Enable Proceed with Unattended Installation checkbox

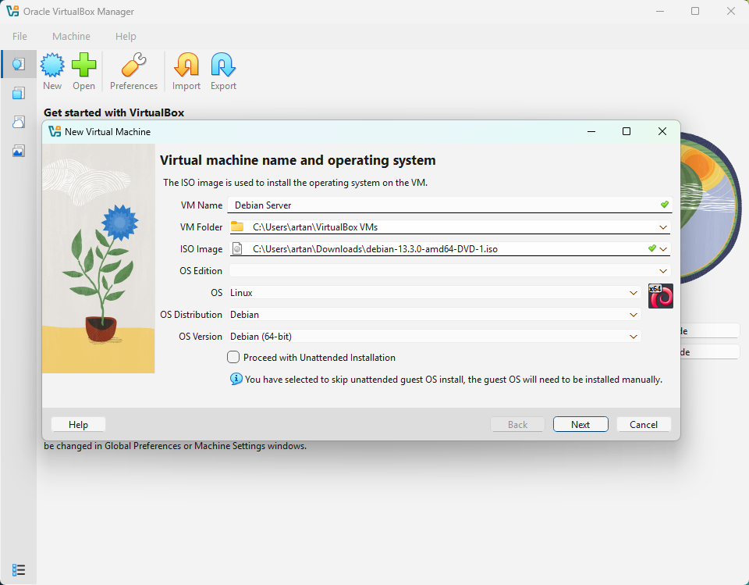tap(233, 358)
